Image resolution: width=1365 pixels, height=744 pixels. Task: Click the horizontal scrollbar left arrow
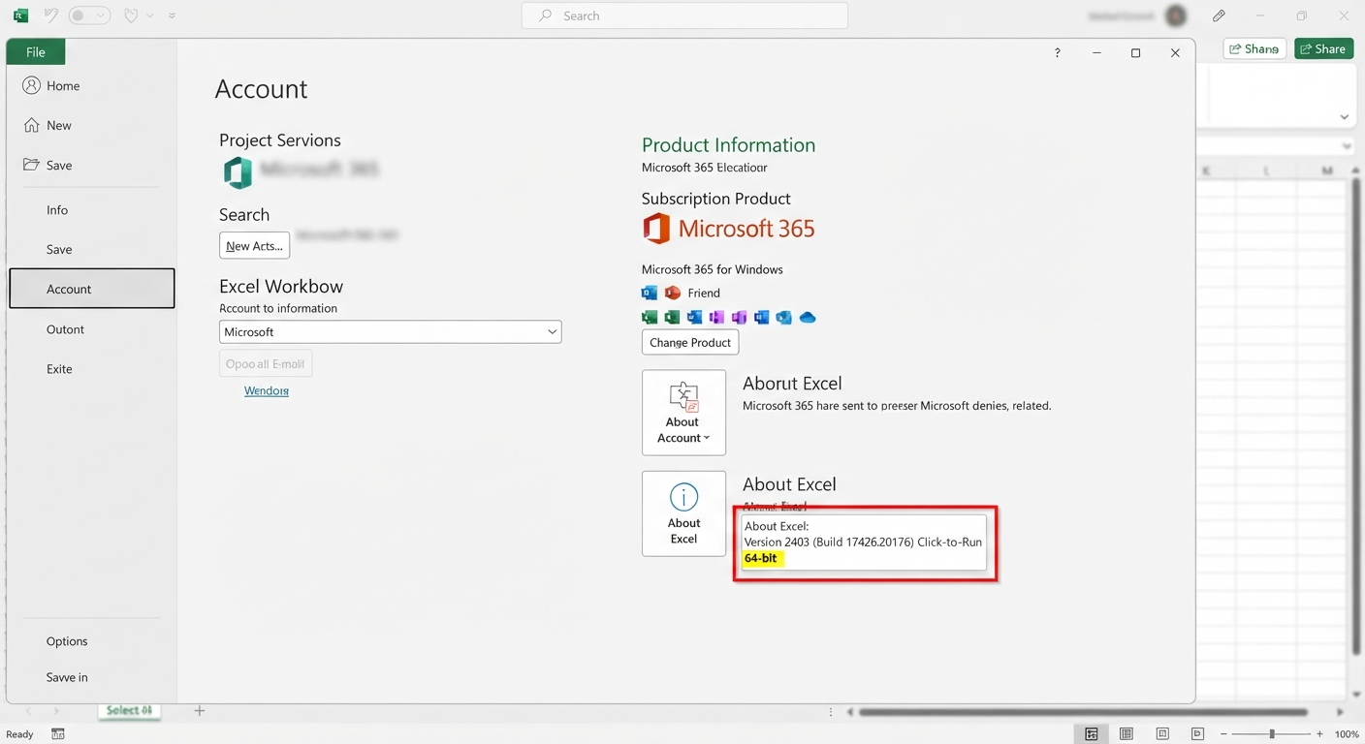(850, 712)
